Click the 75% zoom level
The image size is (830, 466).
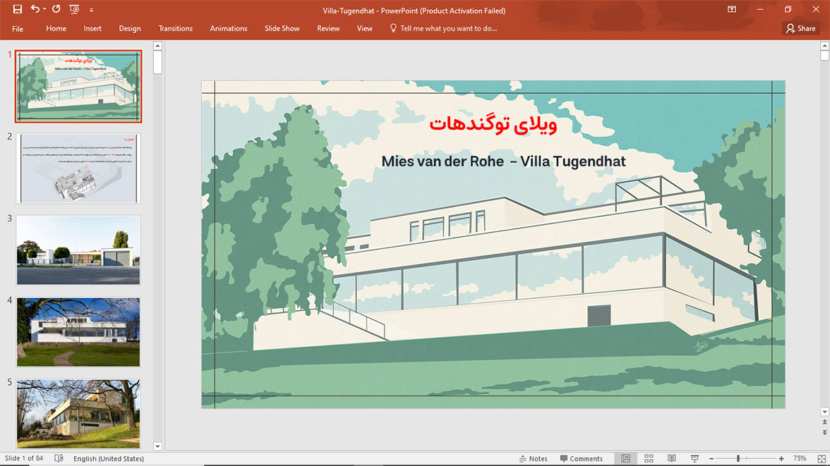point(800,458)
